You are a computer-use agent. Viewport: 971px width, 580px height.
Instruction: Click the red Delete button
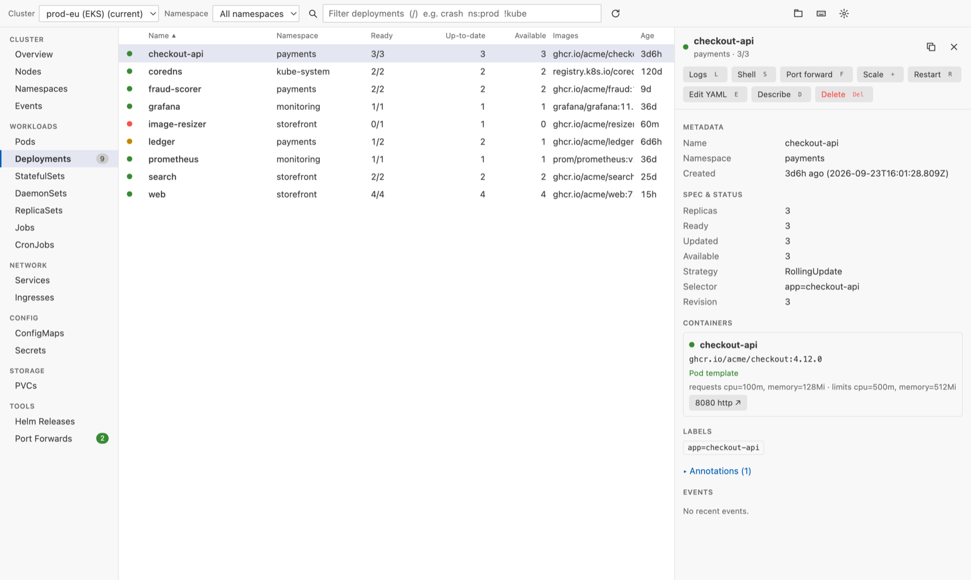click(844, 95)
